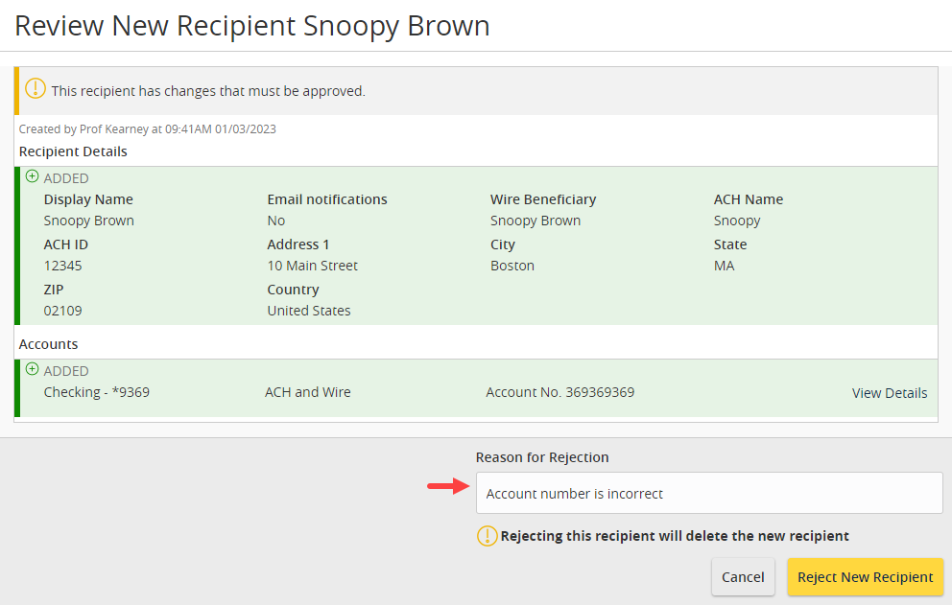Click the warning icon next to rejection notice
Viewport: 952px width, 605px height.
487,536
